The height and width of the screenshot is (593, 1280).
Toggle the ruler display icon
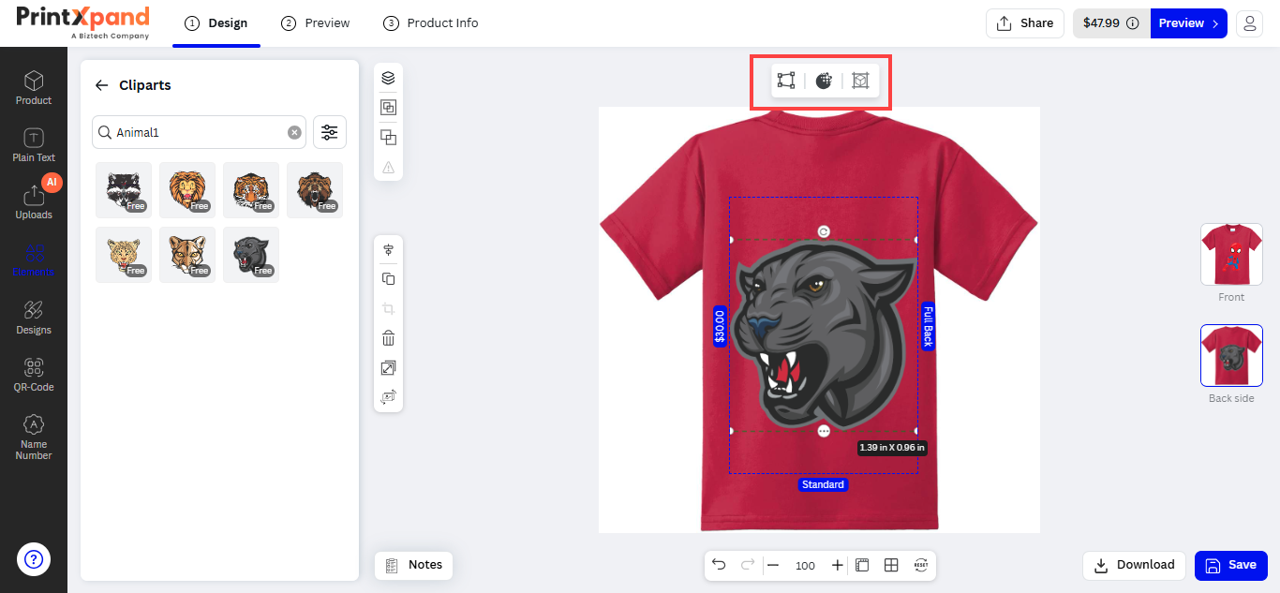[862, 565]
